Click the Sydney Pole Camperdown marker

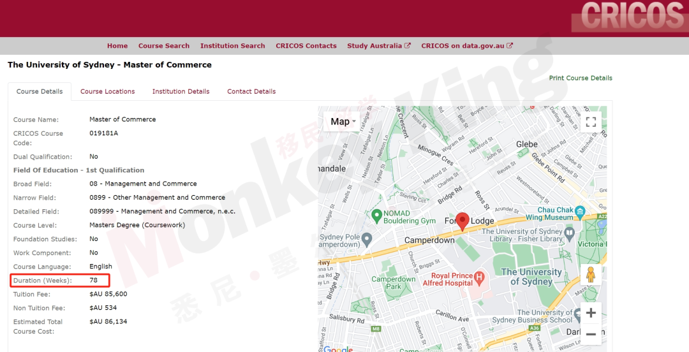coord(367,238)
